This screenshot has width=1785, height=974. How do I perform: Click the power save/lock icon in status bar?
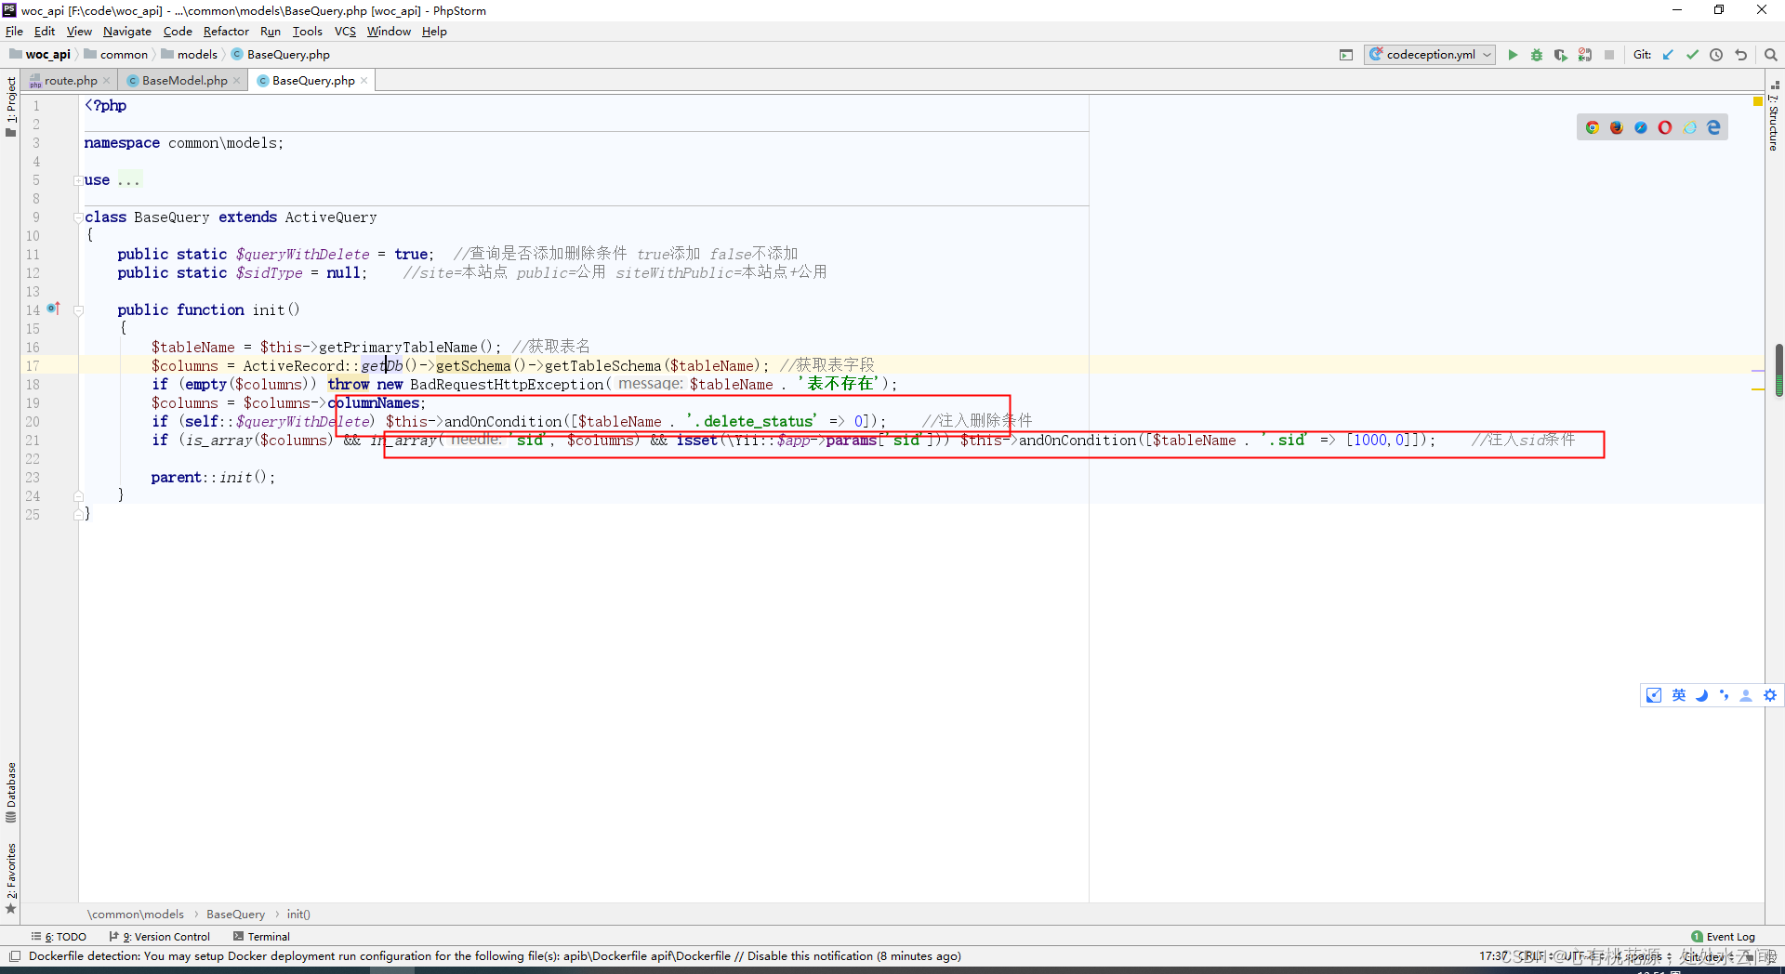(x=1749, y=956)
